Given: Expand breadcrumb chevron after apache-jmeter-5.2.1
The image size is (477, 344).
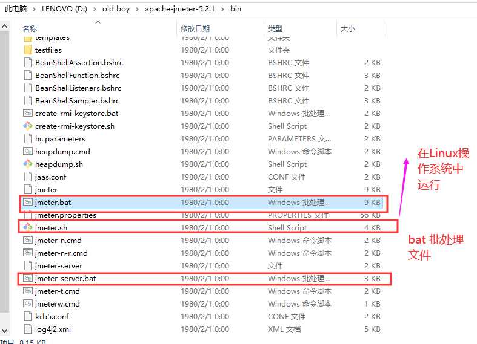Looking at the screenshot, I should tap(222, 9).
